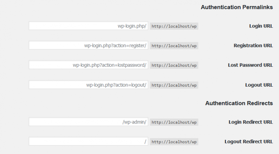The width and height of the screenshot is (279, 154).
Task: Click the Registration URL label
Action: tap(253, 46)
